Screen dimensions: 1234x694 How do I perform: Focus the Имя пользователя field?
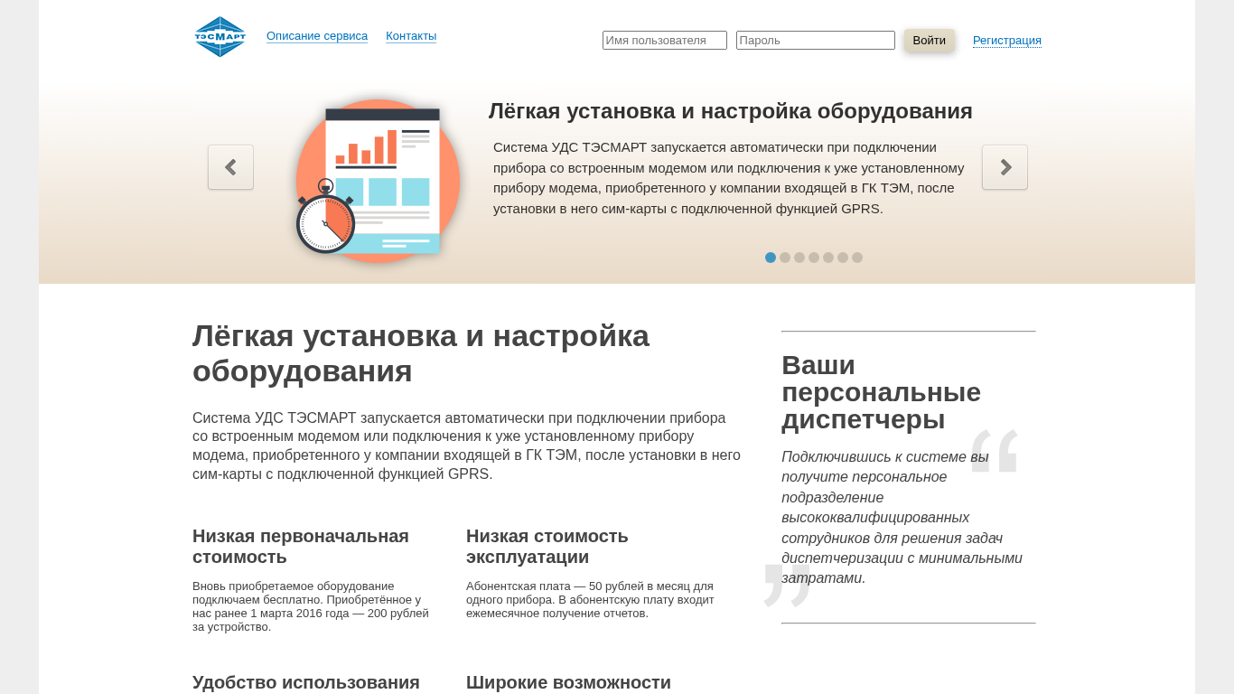[665, 41]
